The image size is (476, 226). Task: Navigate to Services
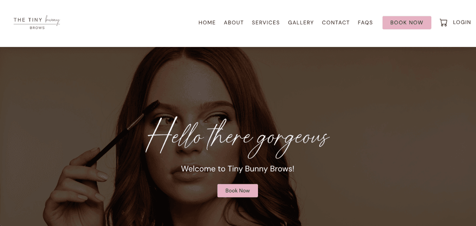click(265, 22)
